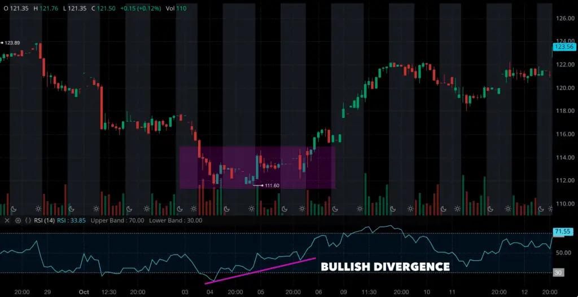Click the RSI : 33.85 value readout
This screenshot has width=578, height=297.
(72, 220)
